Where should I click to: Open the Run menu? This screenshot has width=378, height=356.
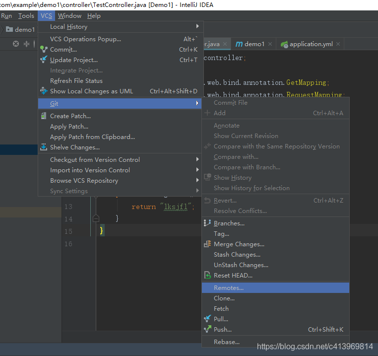coord(6,16)
